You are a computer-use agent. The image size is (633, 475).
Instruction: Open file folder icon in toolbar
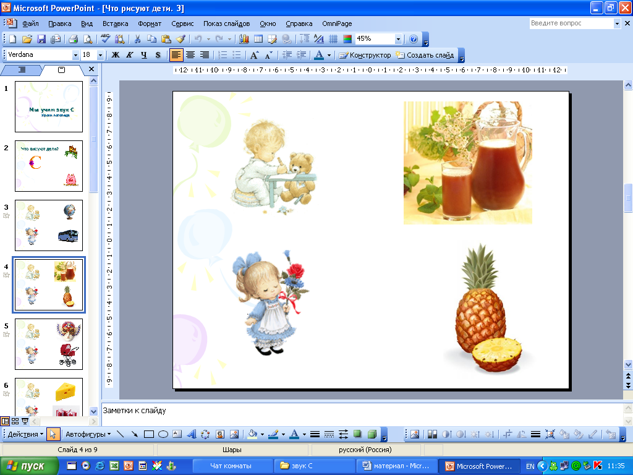click(27, 39)
